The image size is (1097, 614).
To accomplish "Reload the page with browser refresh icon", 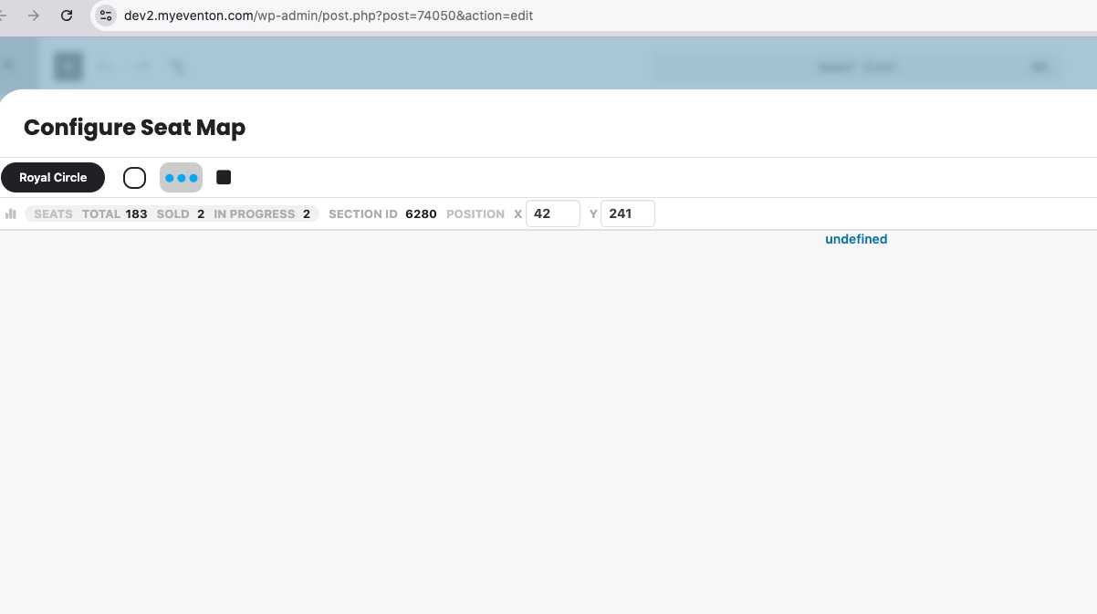I will click(67, 16).
